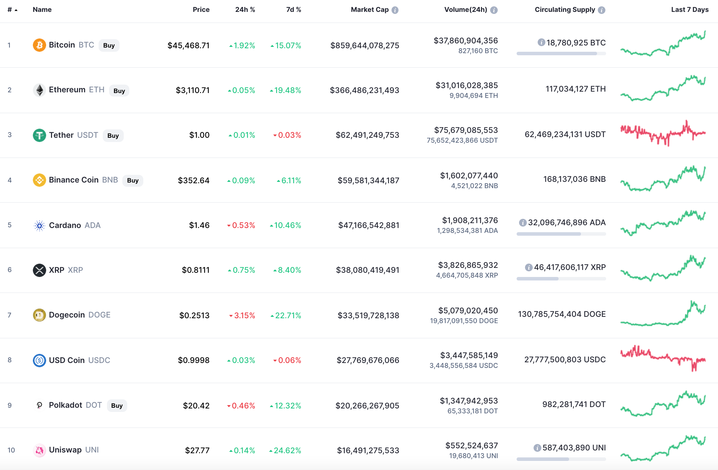Open the Circulating Supply header info icon
Screen dimensions: 718x470
click(x=601, y=10)
